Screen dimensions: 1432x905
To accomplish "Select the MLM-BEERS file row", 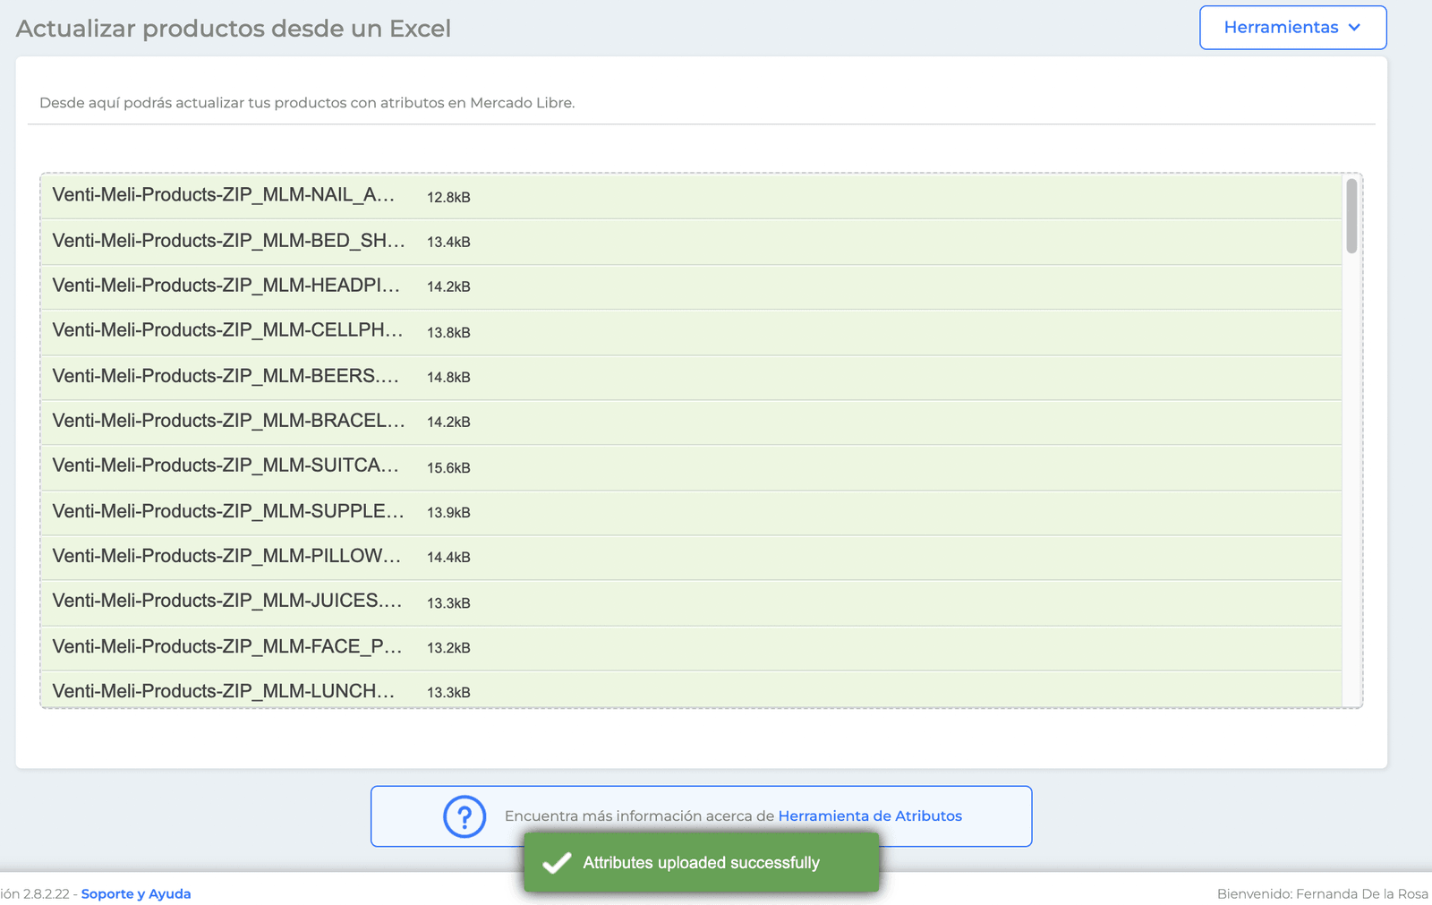I will coord(691,377).
